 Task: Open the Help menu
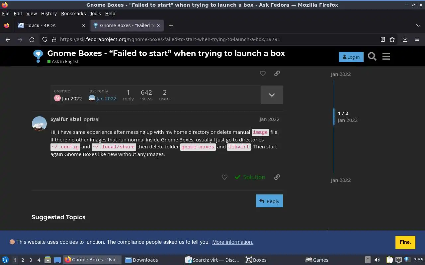pos(110,14)
